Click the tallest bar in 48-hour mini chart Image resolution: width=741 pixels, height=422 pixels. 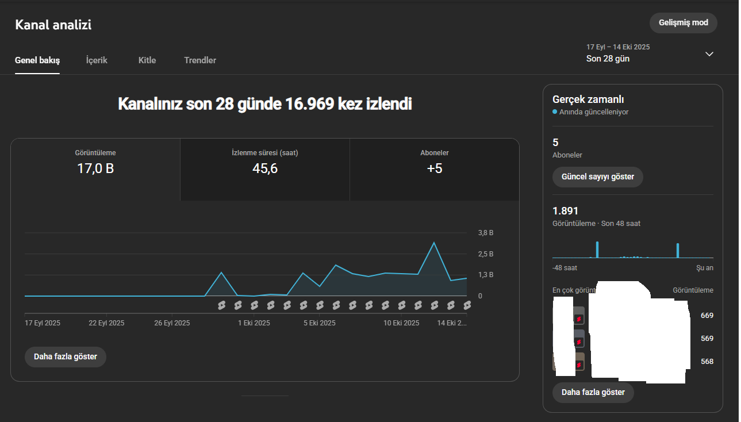pyautogui.click(x=597, y=250)
